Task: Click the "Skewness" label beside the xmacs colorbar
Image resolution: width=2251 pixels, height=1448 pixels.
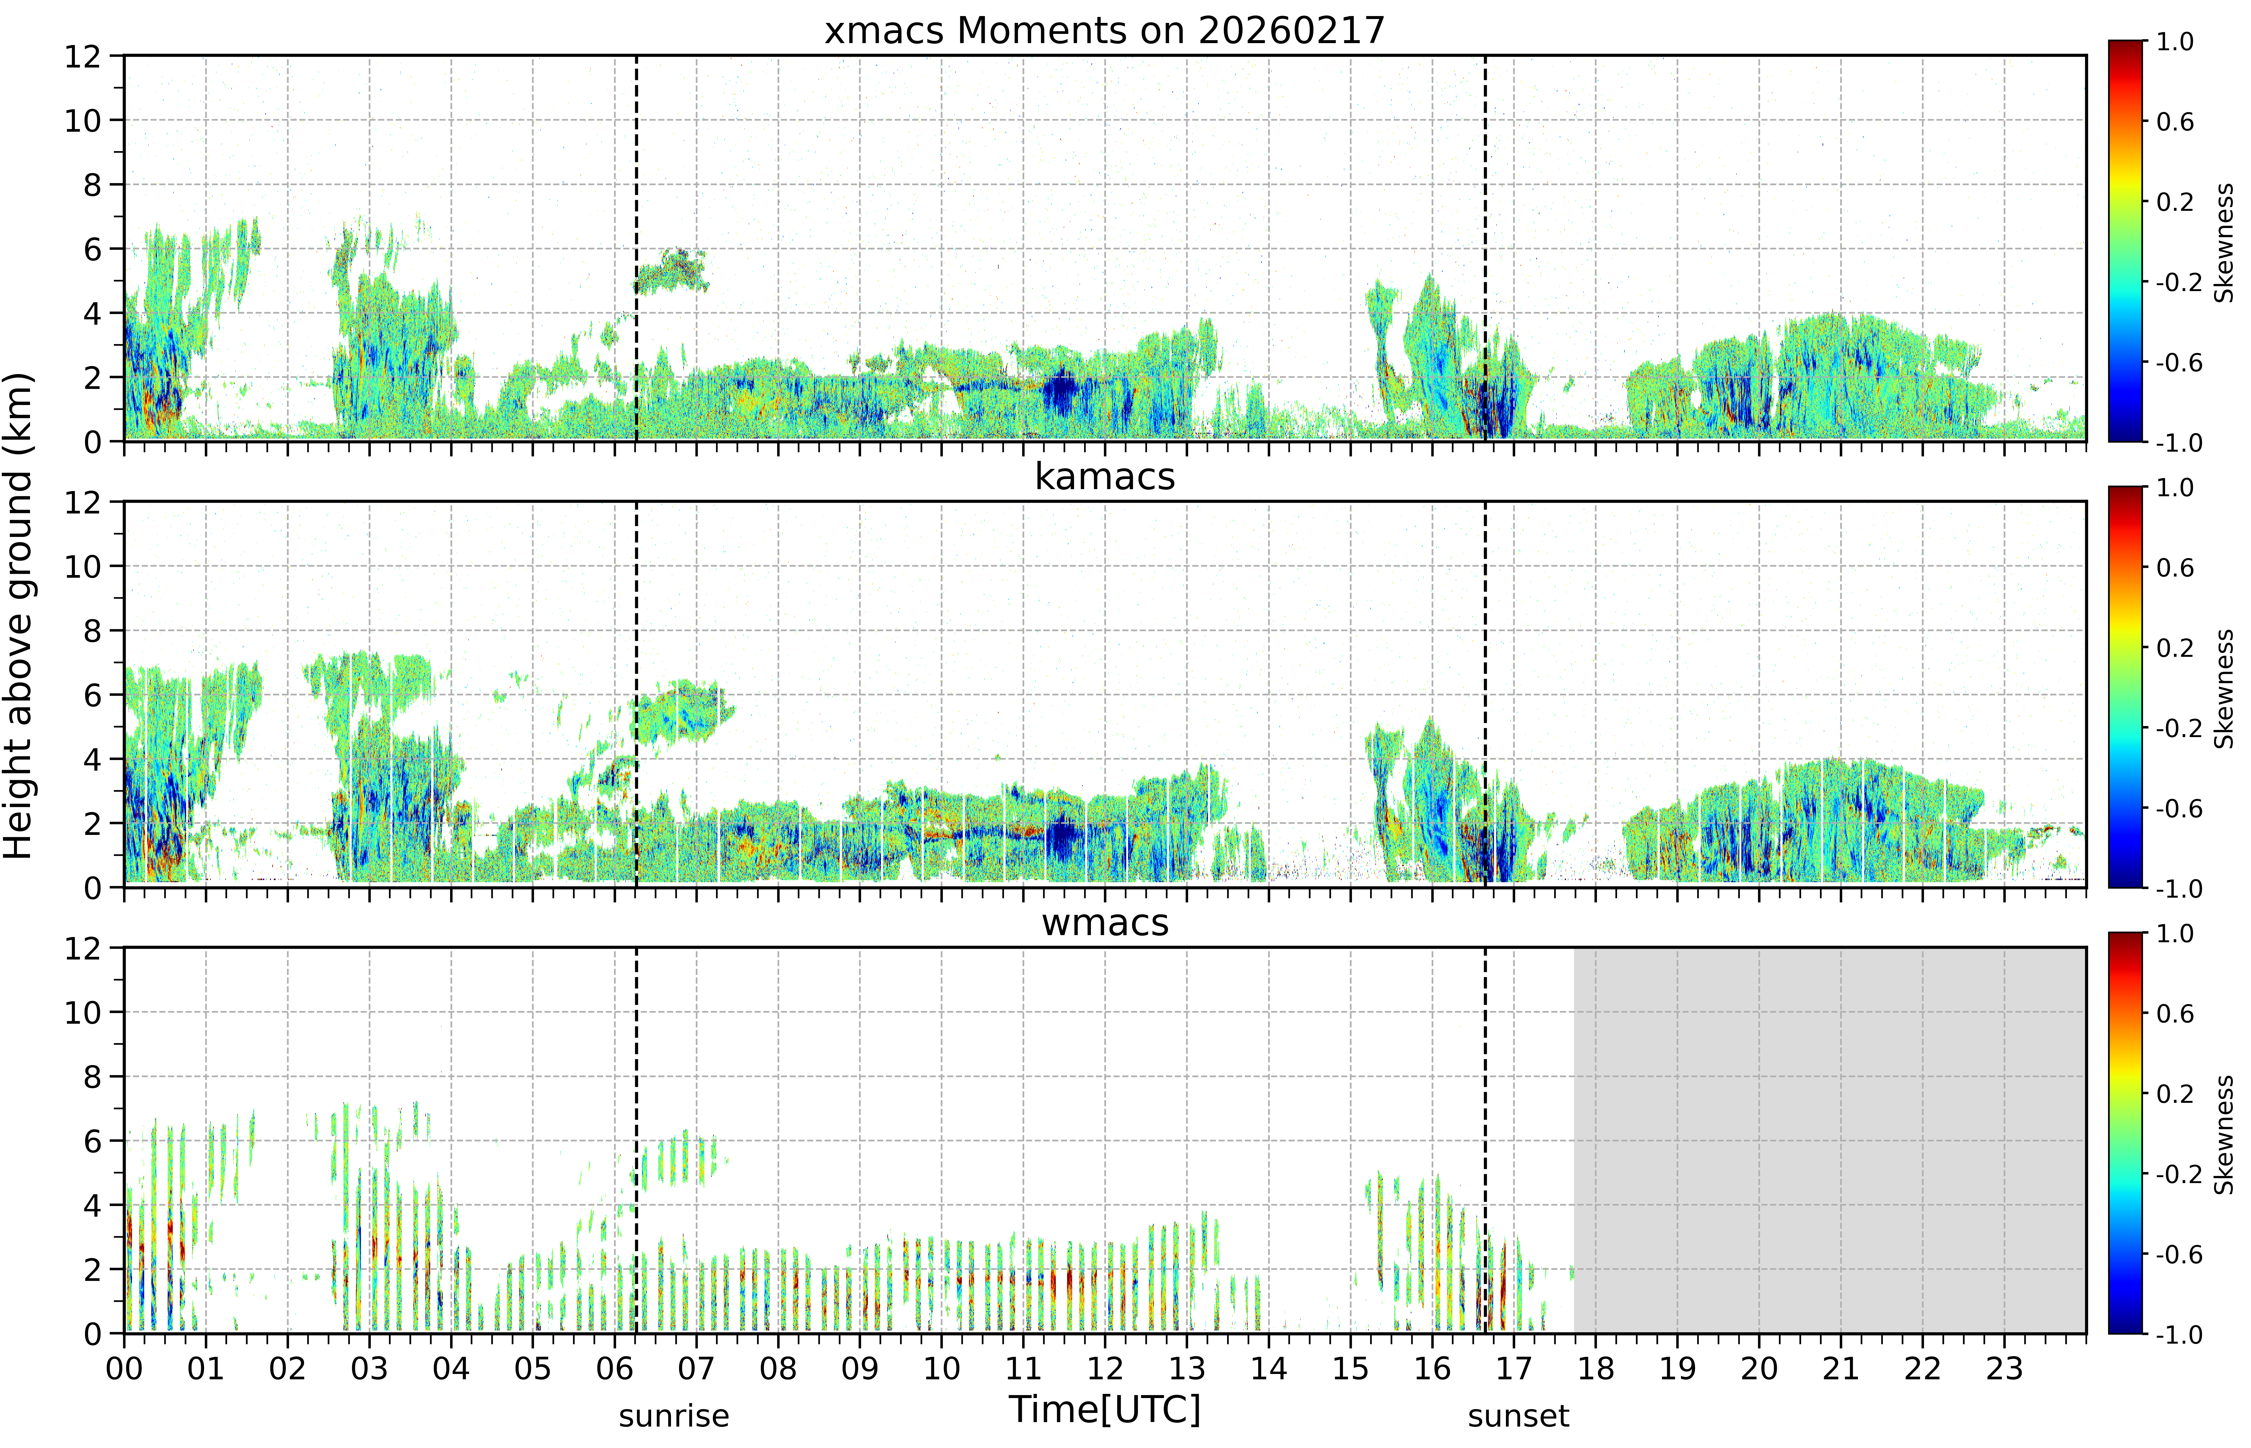Action: [2224, 243]
